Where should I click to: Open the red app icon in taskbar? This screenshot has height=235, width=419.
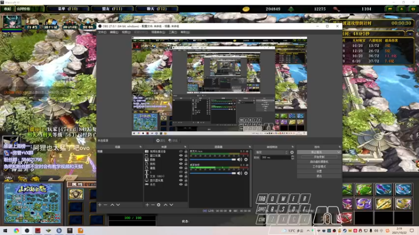click(x=37, y=231)
